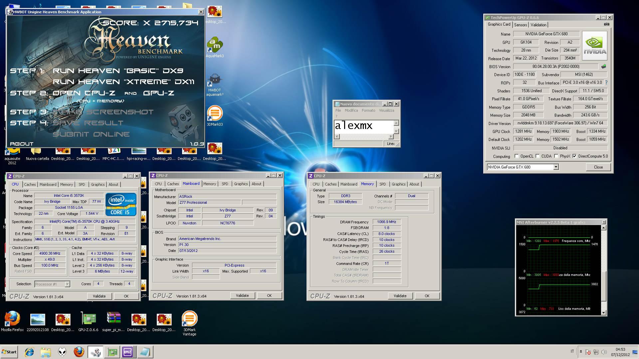Toggle the CUDA checkbox in GPU-Z
Image resolution: width=639 pixels, height=359 pixels.
click(x=537, y=156)
